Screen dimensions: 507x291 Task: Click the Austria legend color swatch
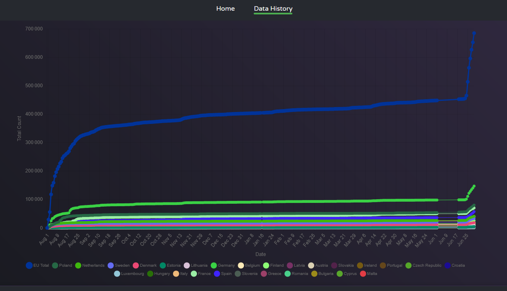coord(311,265)
